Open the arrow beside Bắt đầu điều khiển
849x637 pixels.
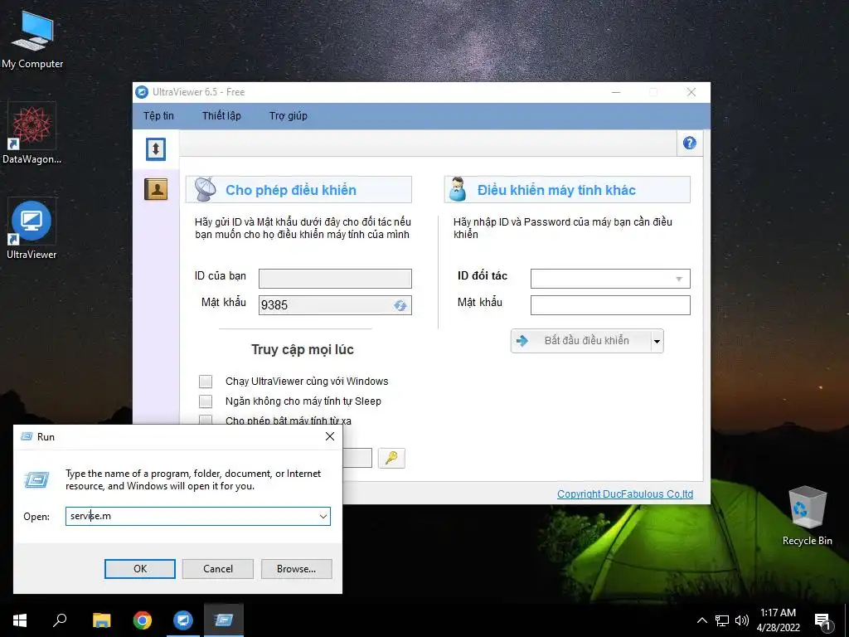657,341
